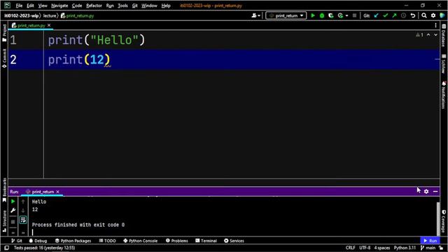Hide the Run tool window
The width and height of the screenshot is (448, 252).
click(x=435, y=191)
